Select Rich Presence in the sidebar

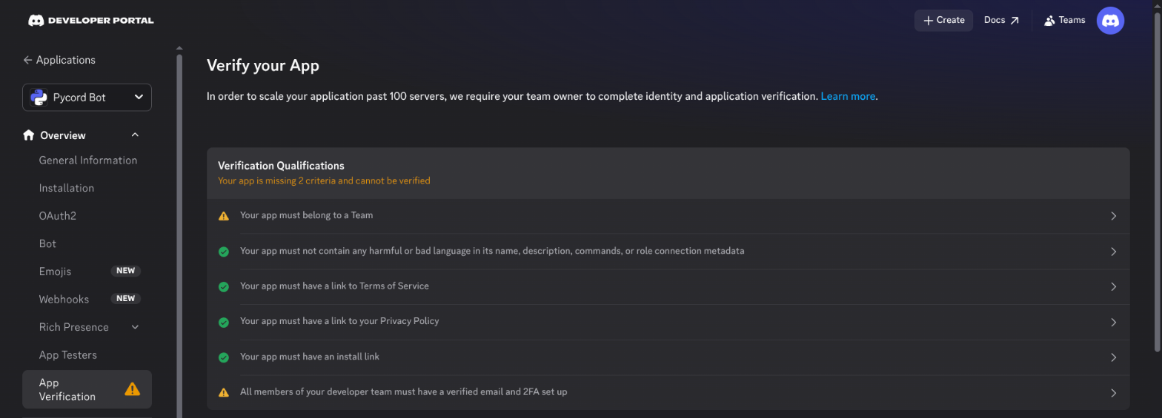tap(73, 327)
